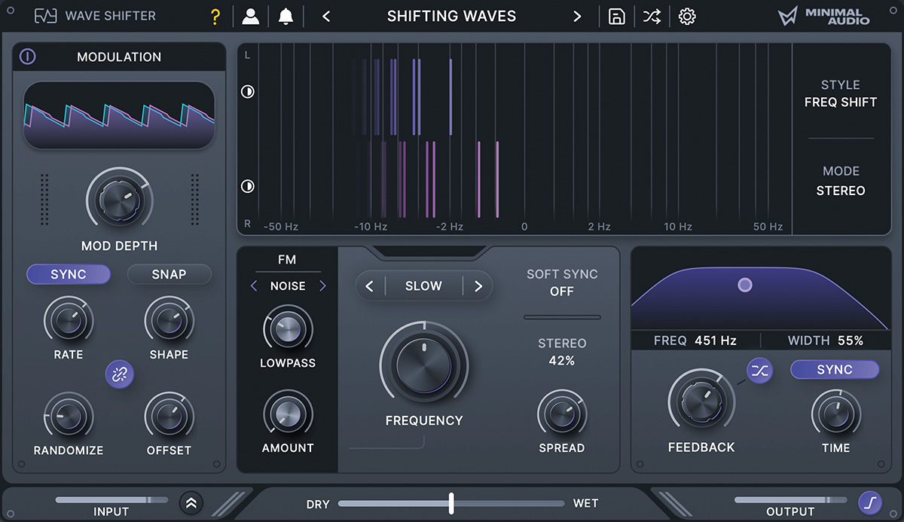Randomize preset with the shuffle icon

point(652,17)
